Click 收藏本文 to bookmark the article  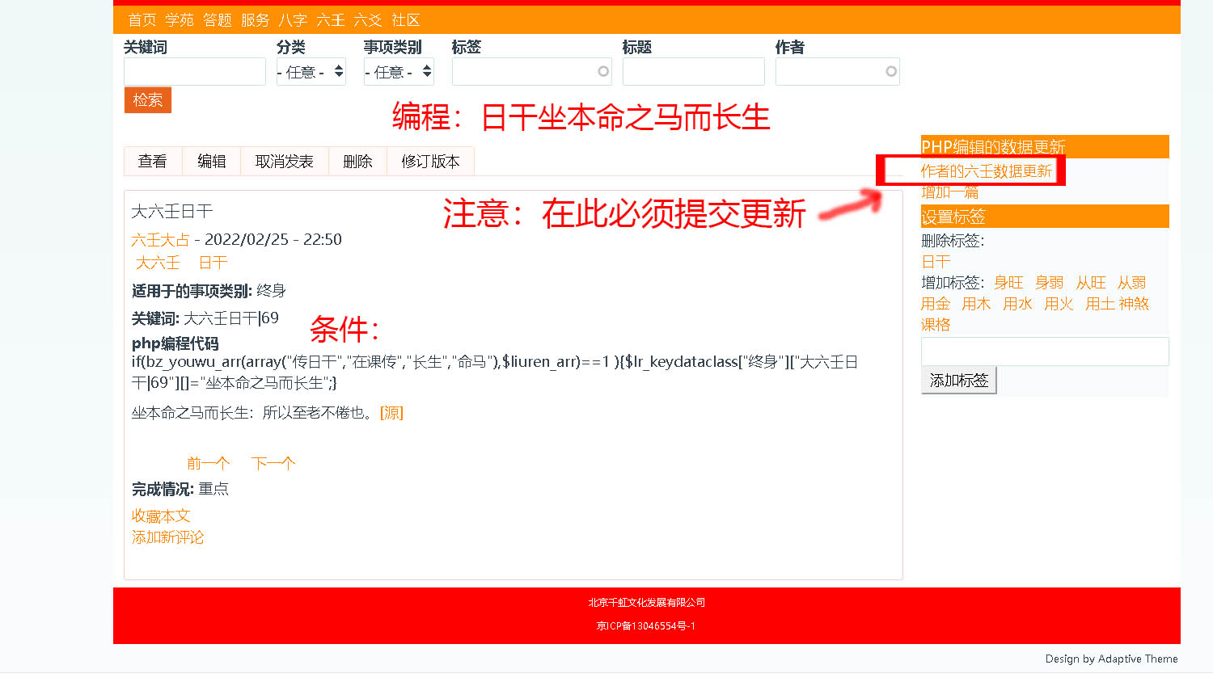coord(161,516)
